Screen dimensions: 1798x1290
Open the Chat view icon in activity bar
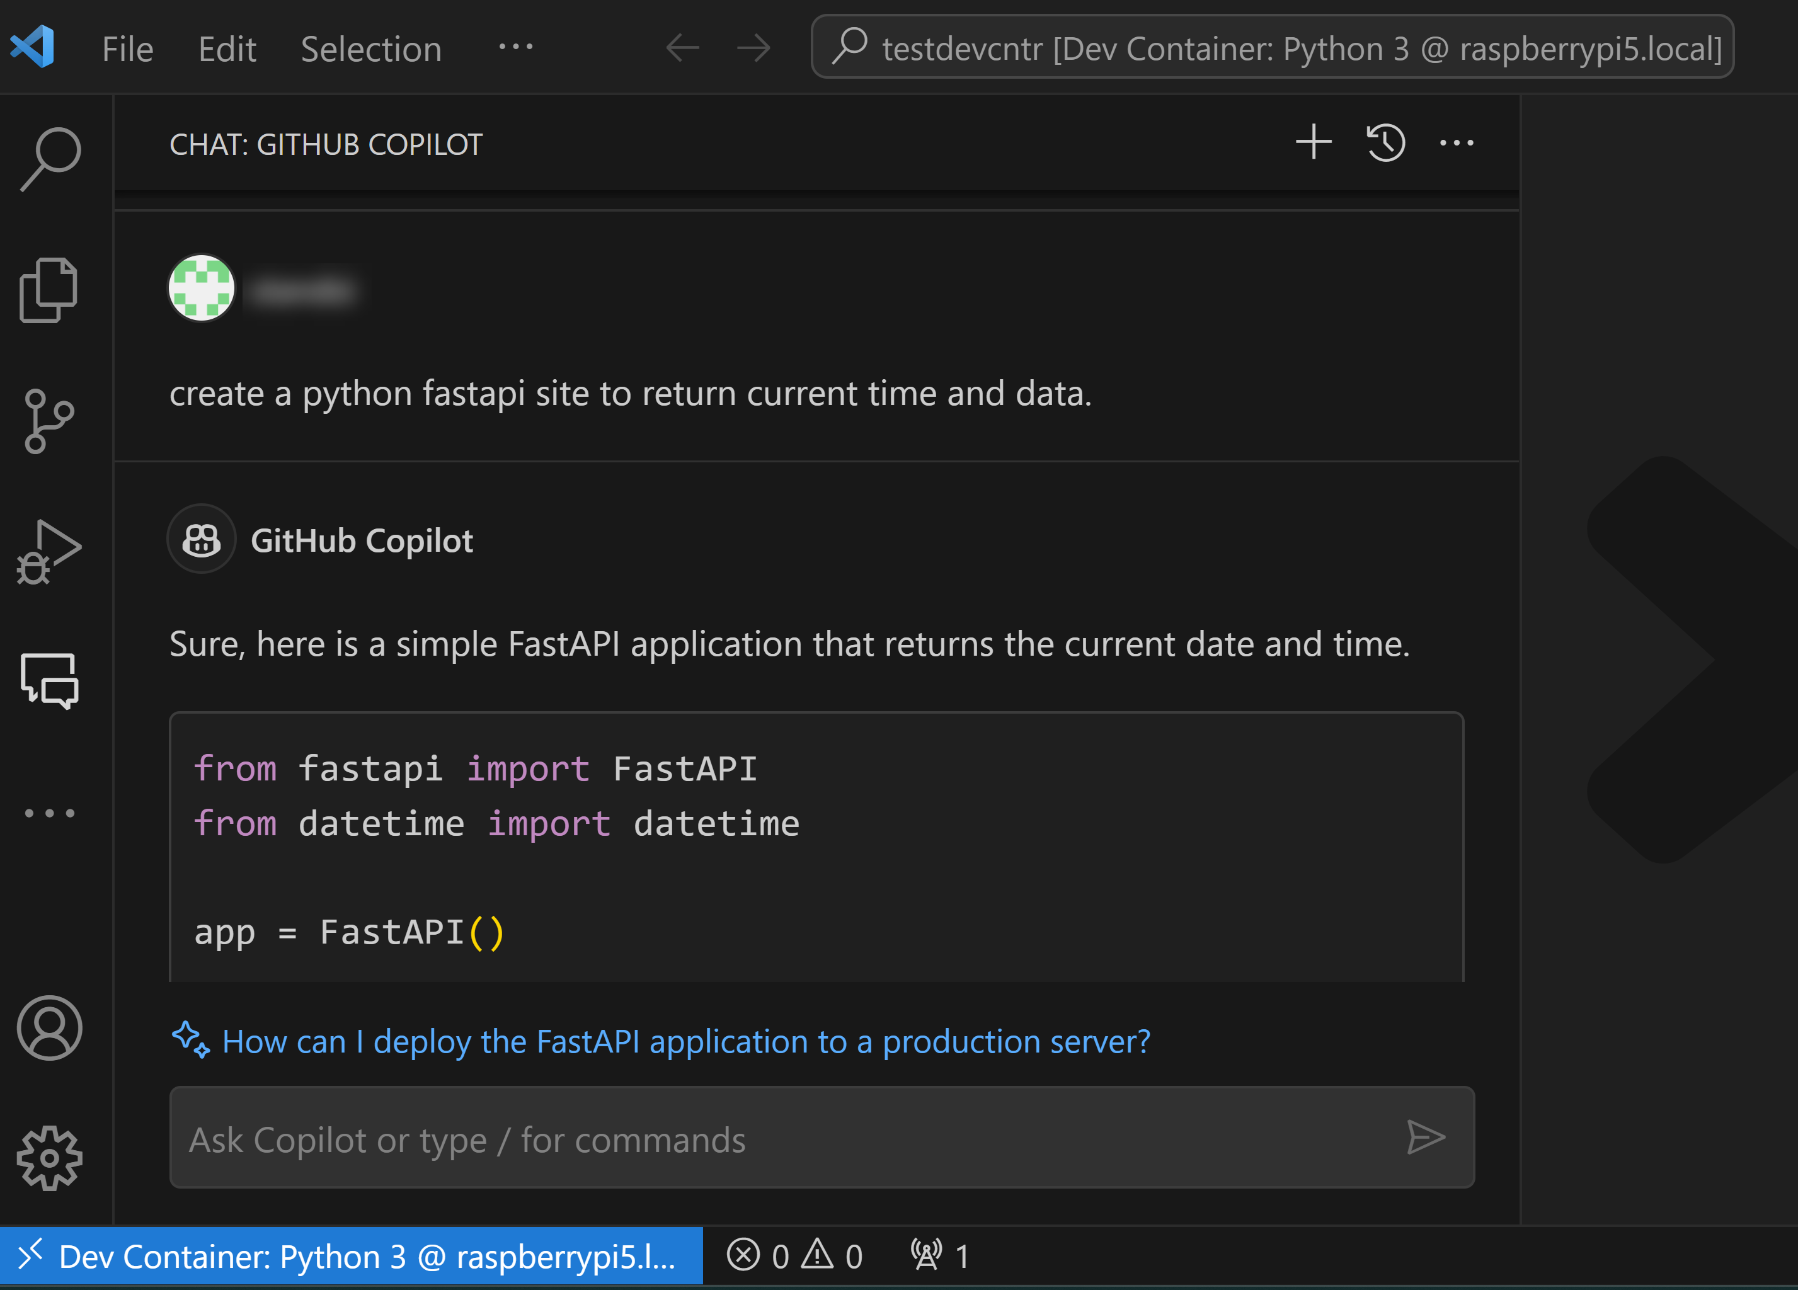coord(49,682)
